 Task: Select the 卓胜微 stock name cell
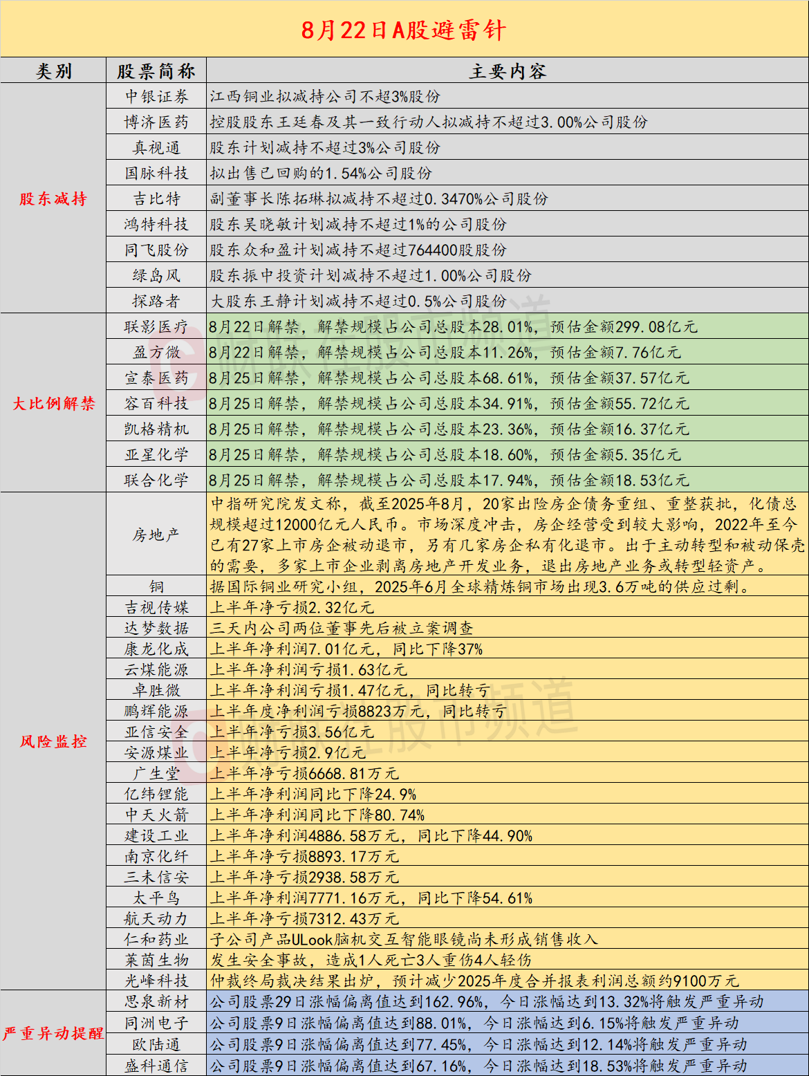click(x=156, y=690)
